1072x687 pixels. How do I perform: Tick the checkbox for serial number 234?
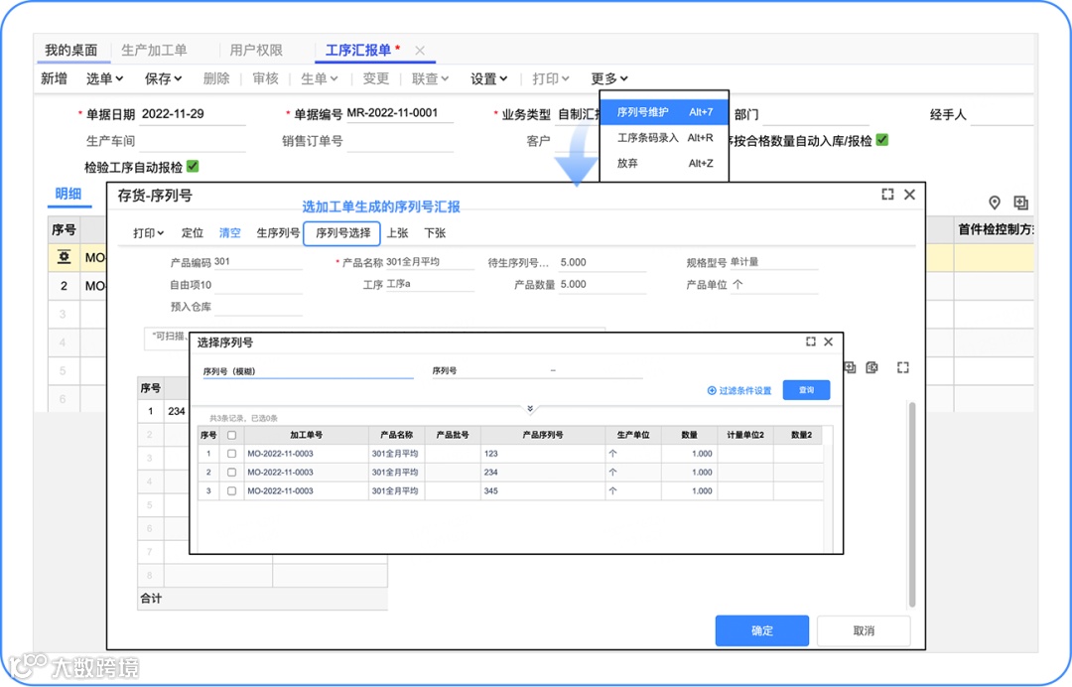231,472
